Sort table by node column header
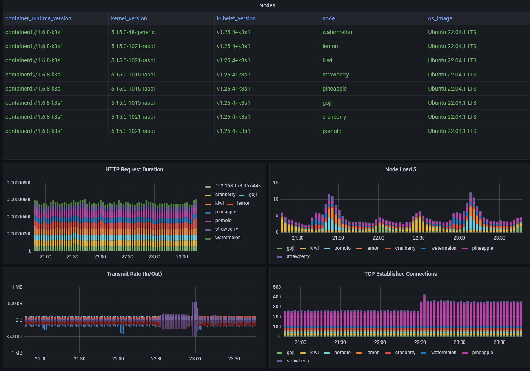Image resolution: width=530 pixels, height=371 pixels. coord(329,18)
